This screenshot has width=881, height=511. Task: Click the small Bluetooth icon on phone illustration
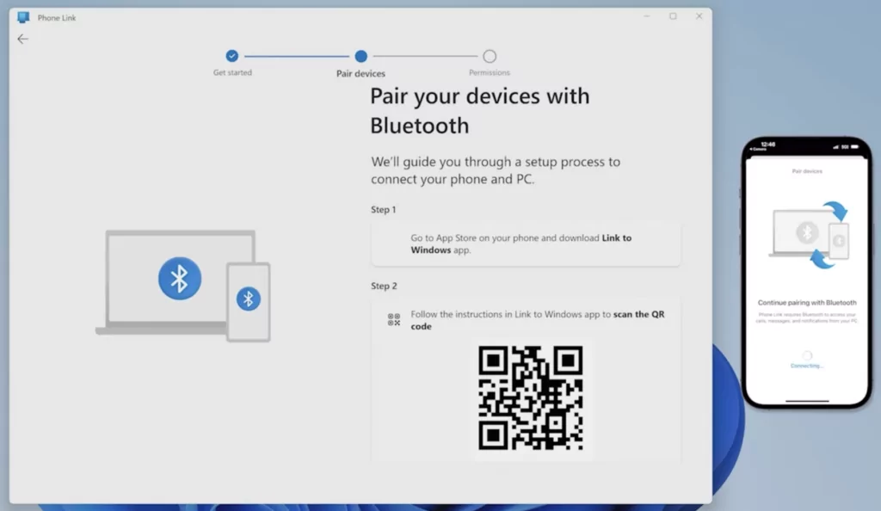(x=249, y=299)
